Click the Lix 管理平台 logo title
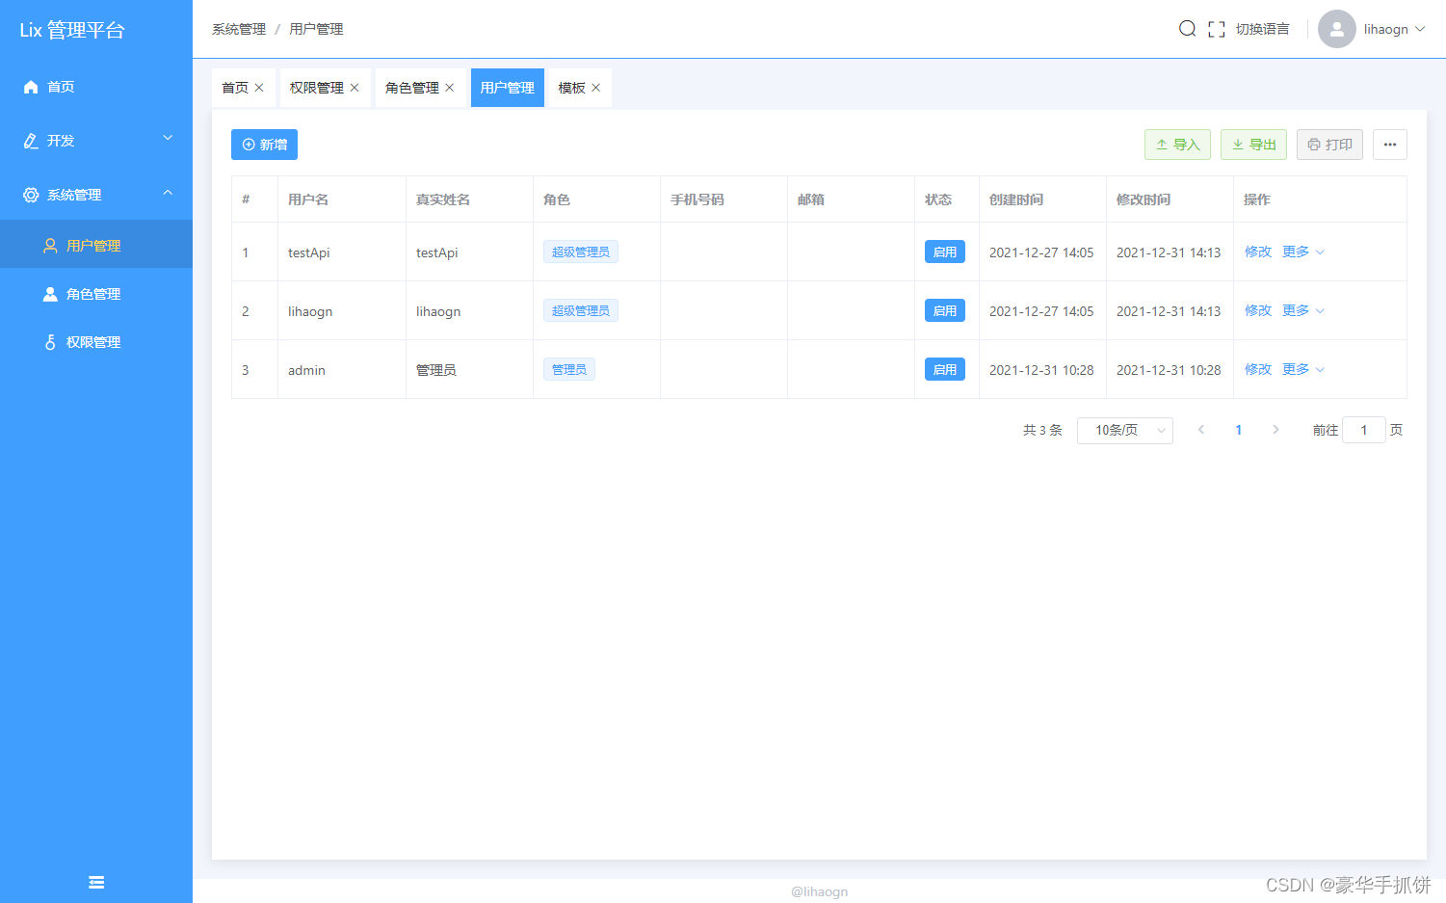 coord(72,30)
